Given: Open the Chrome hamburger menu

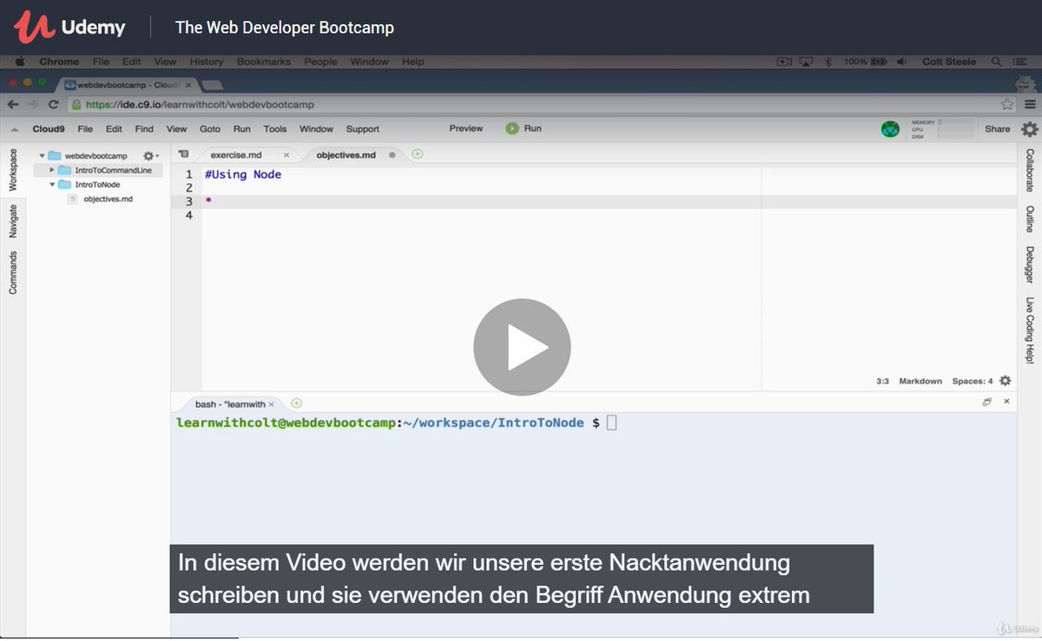Looking at the screenshot, I should tap(1030, 104).
